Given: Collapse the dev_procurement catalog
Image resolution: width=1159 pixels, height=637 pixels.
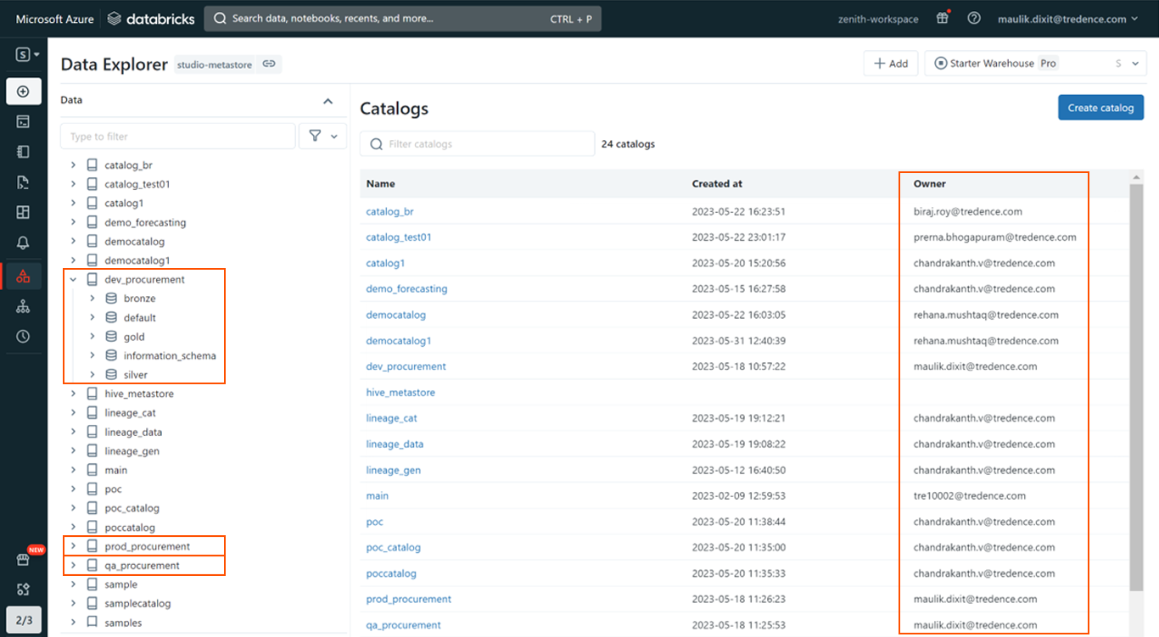Looking at the screenshot, I should coord(73,279).
